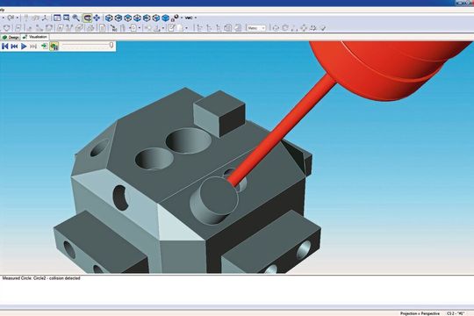Select the zoom-to-window icon
474x316 pixels.
point(66,18)
